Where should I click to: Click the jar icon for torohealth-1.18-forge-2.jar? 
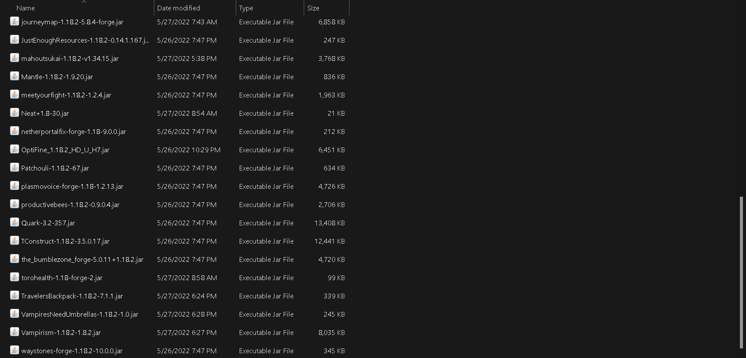(14, 277)
